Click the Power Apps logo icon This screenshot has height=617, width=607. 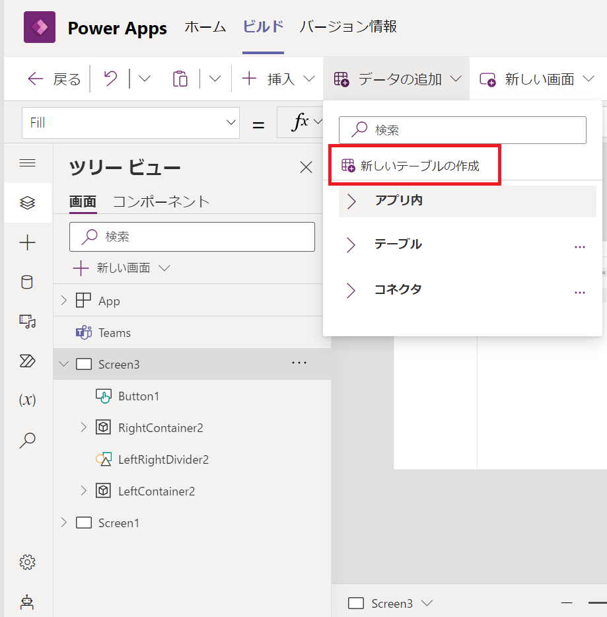click(40, 27)
